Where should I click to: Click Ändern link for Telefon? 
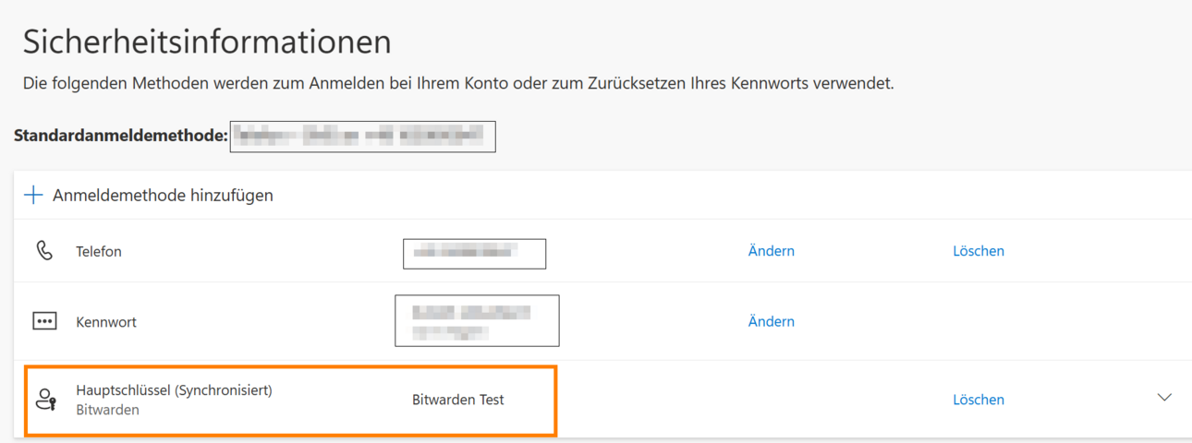click(x=772, y=251)
